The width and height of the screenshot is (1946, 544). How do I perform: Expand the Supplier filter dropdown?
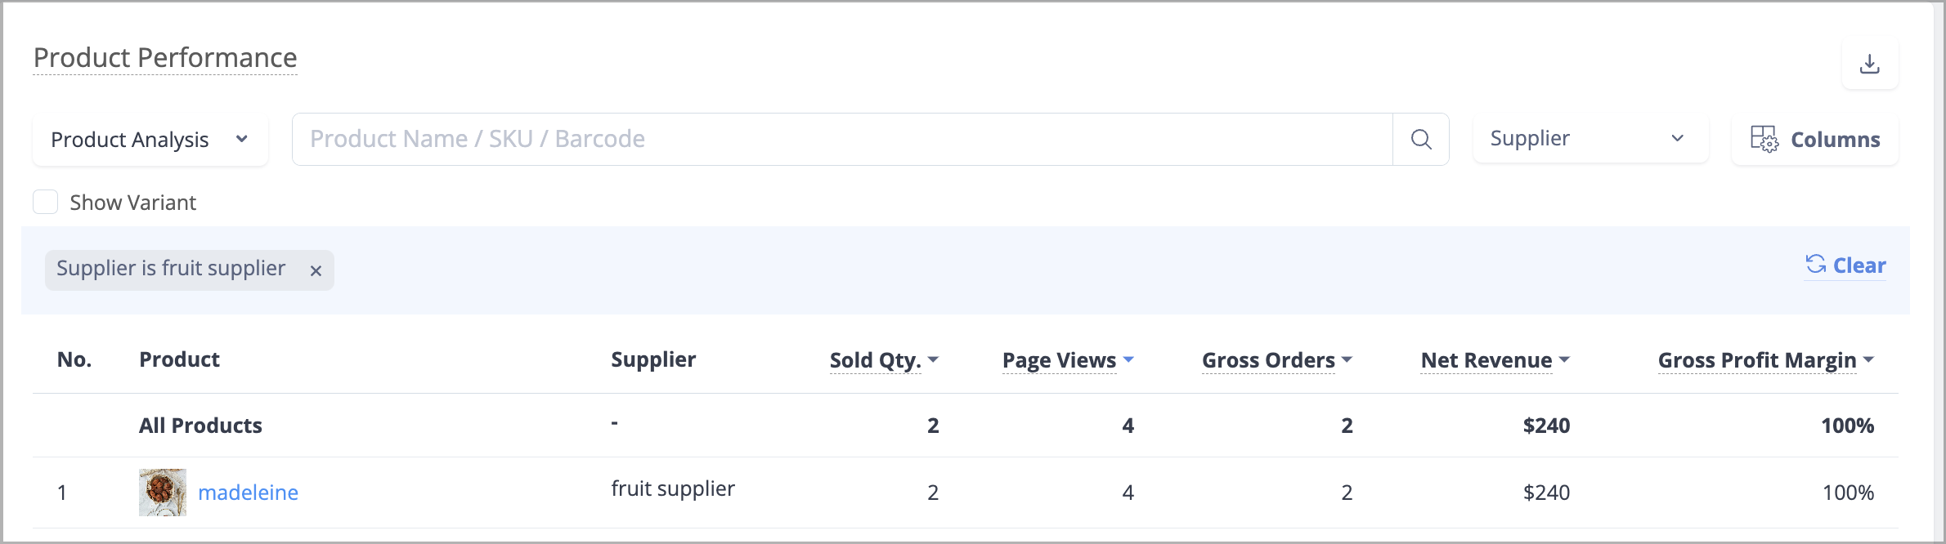point(1590,139)
